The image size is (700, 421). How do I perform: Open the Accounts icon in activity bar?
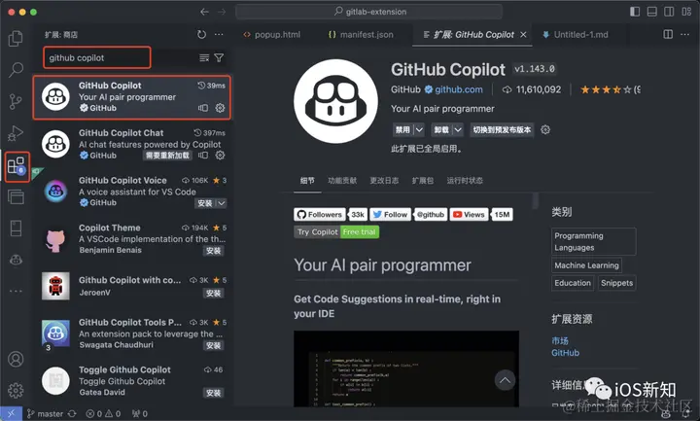[16, 359]
